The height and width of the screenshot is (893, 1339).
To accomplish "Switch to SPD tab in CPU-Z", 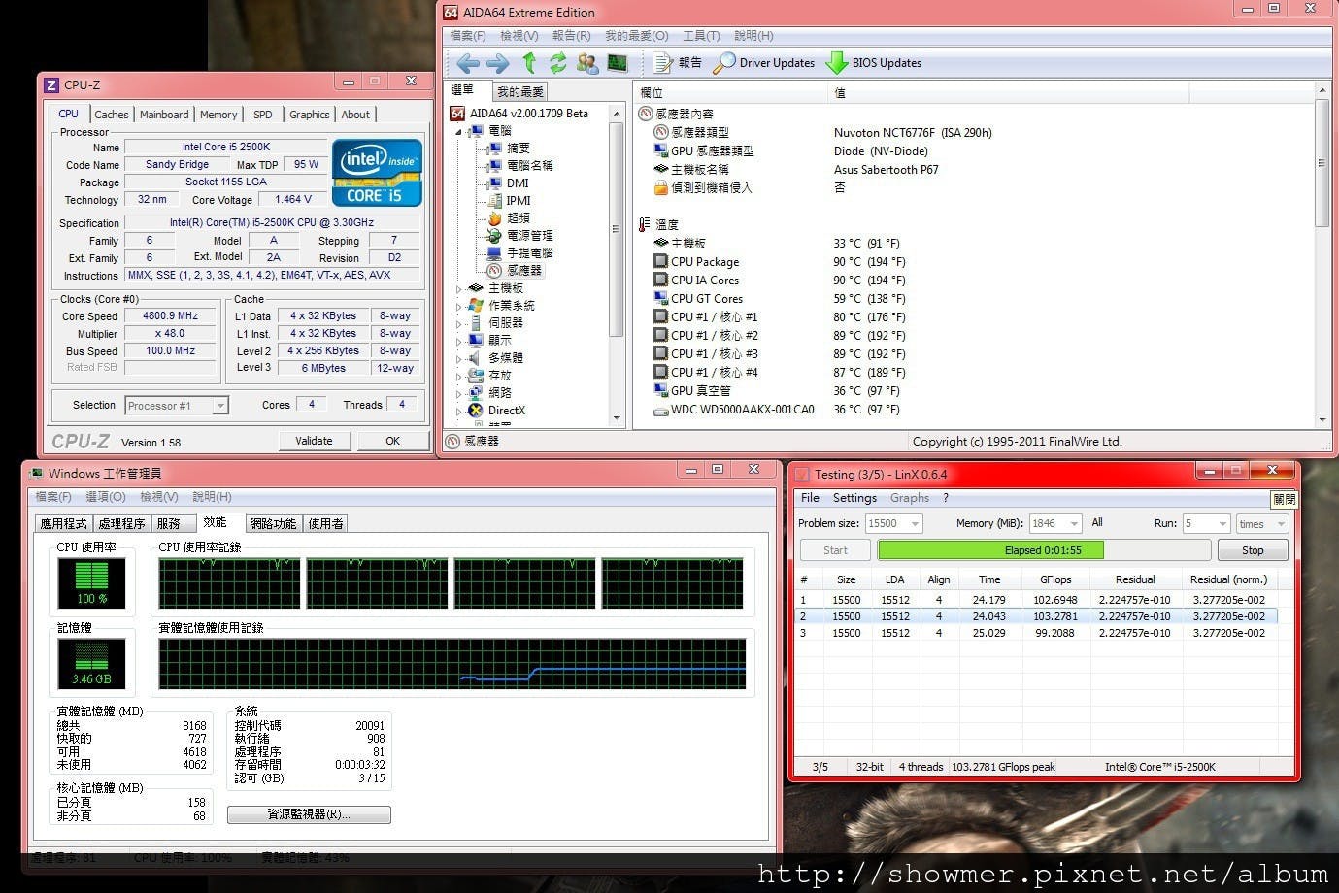I will pos(263,115).
